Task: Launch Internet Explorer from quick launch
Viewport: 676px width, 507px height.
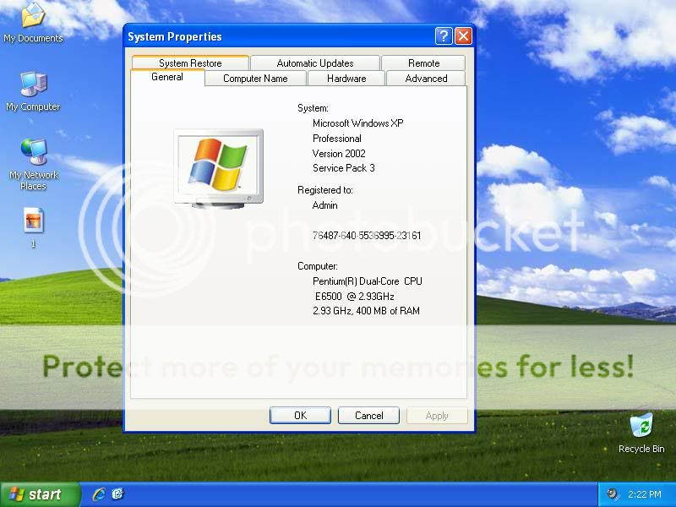Action: pyautogui.click(x=99, y=494)
